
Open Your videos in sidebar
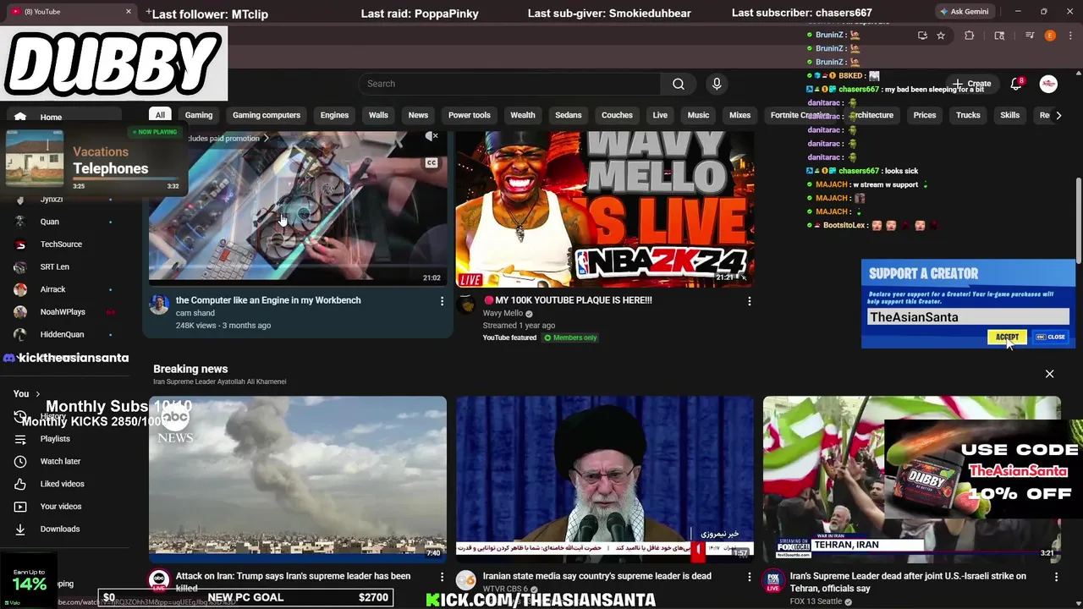(x=66, y=507)
